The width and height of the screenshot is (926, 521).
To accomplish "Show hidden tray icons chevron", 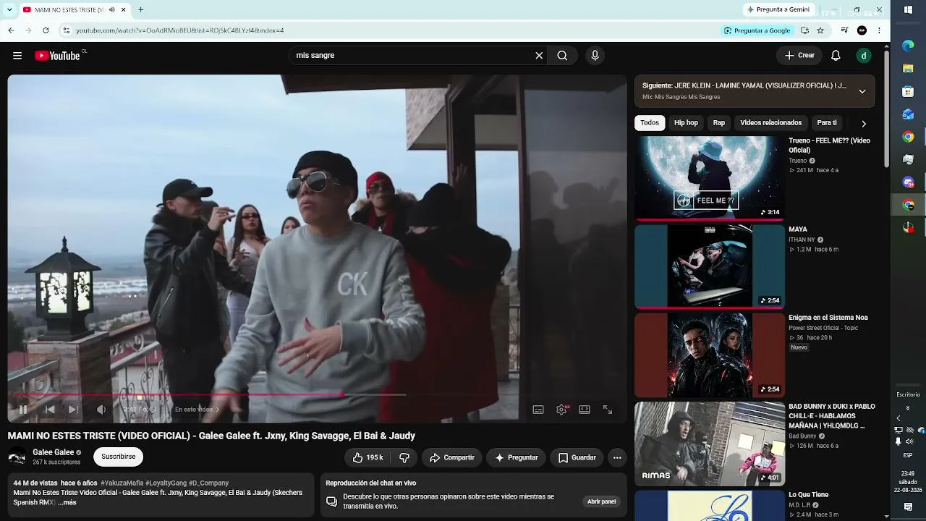I will tap(899, 418).
